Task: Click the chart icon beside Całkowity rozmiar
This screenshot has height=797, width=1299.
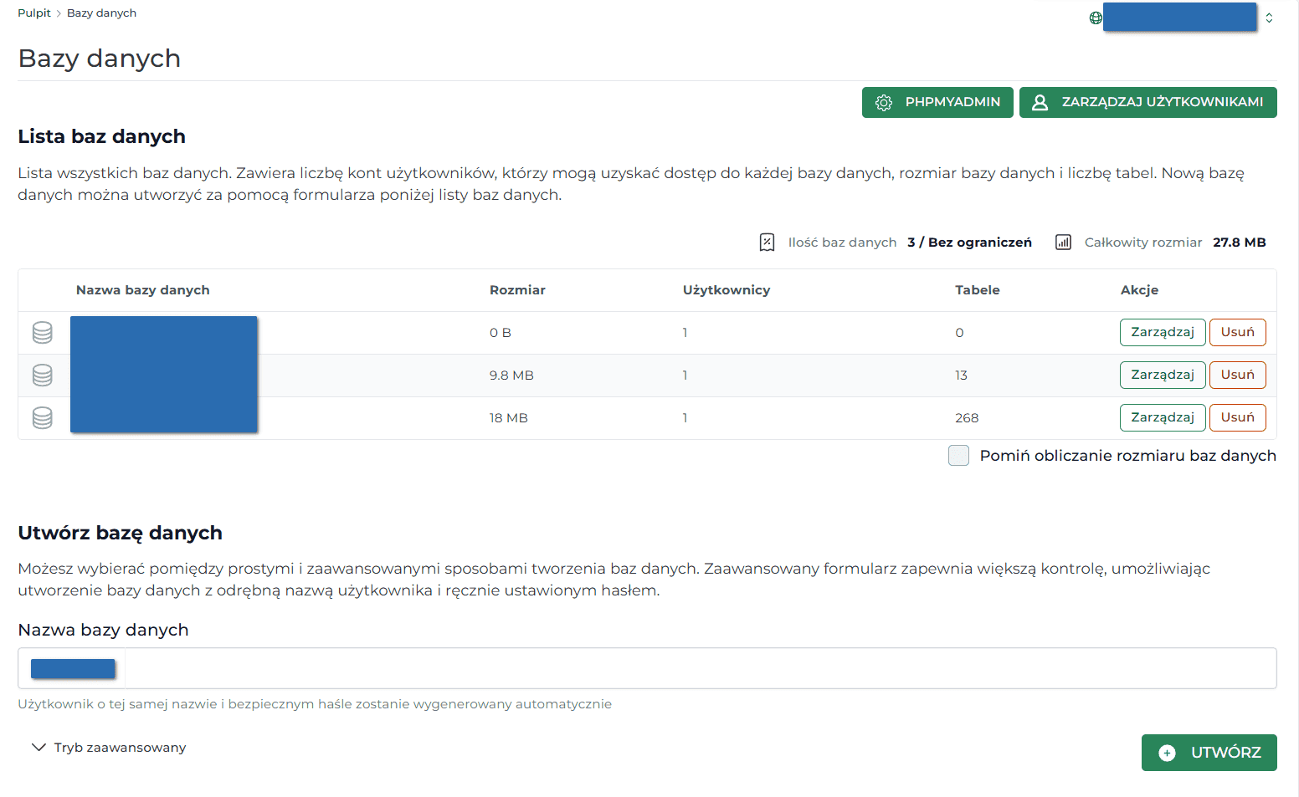Action: coord(1063,243)
